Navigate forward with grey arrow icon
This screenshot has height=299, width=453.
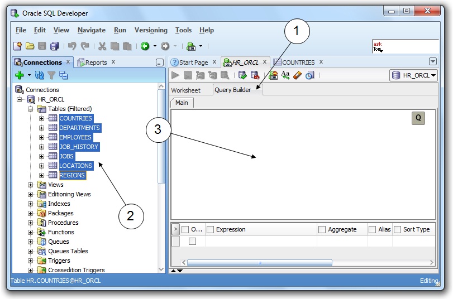pyautogui.click(x=165, y=46)
